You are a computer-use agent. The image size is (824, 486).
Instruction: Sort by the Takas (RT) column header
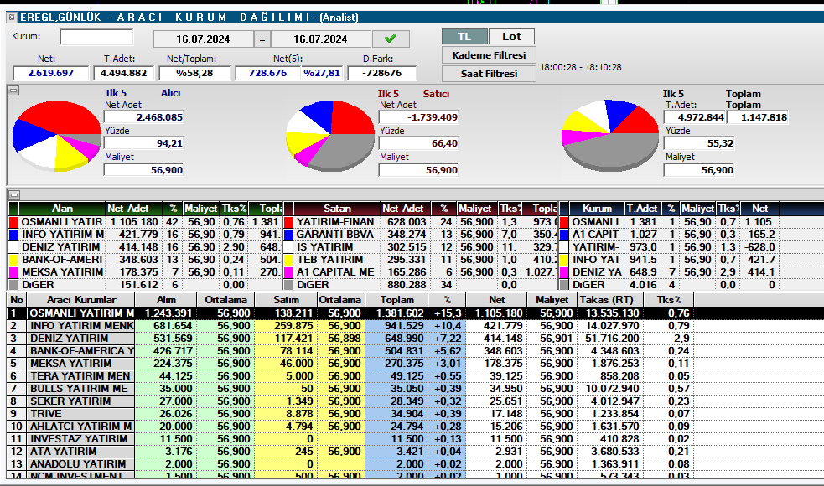pyautogui.click(x=610, y=300)
